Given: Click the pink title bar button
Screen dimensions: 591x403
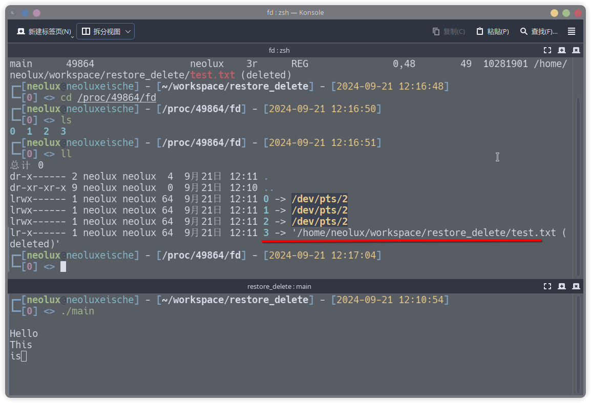Looking at the screenshot, I should pos(36,13).
